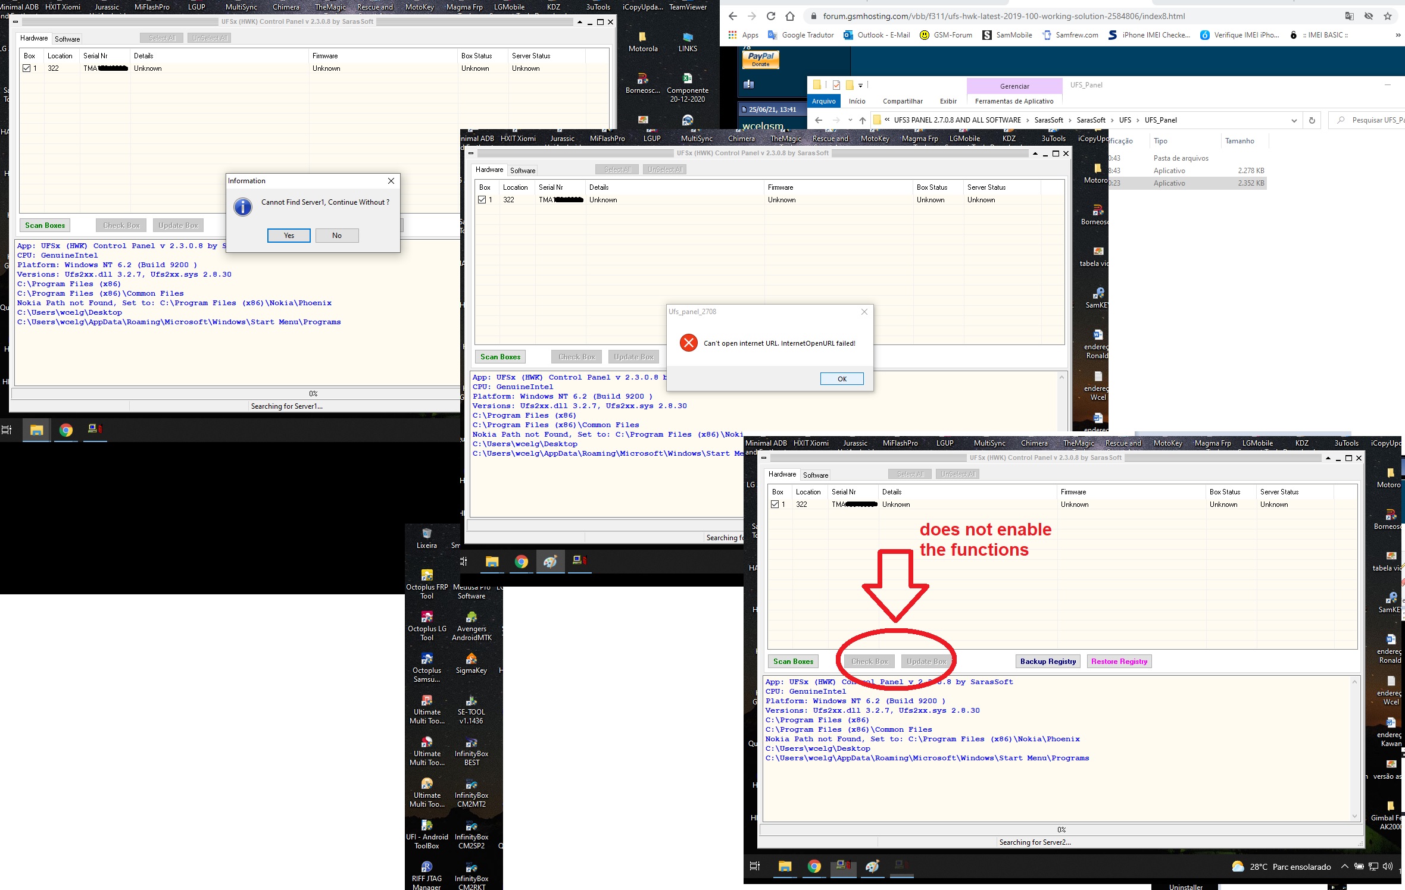Toggle Box 1 checkbox in middle panel
The width and height of the screenshot is (1405, 890).
[x=482, y=200]
